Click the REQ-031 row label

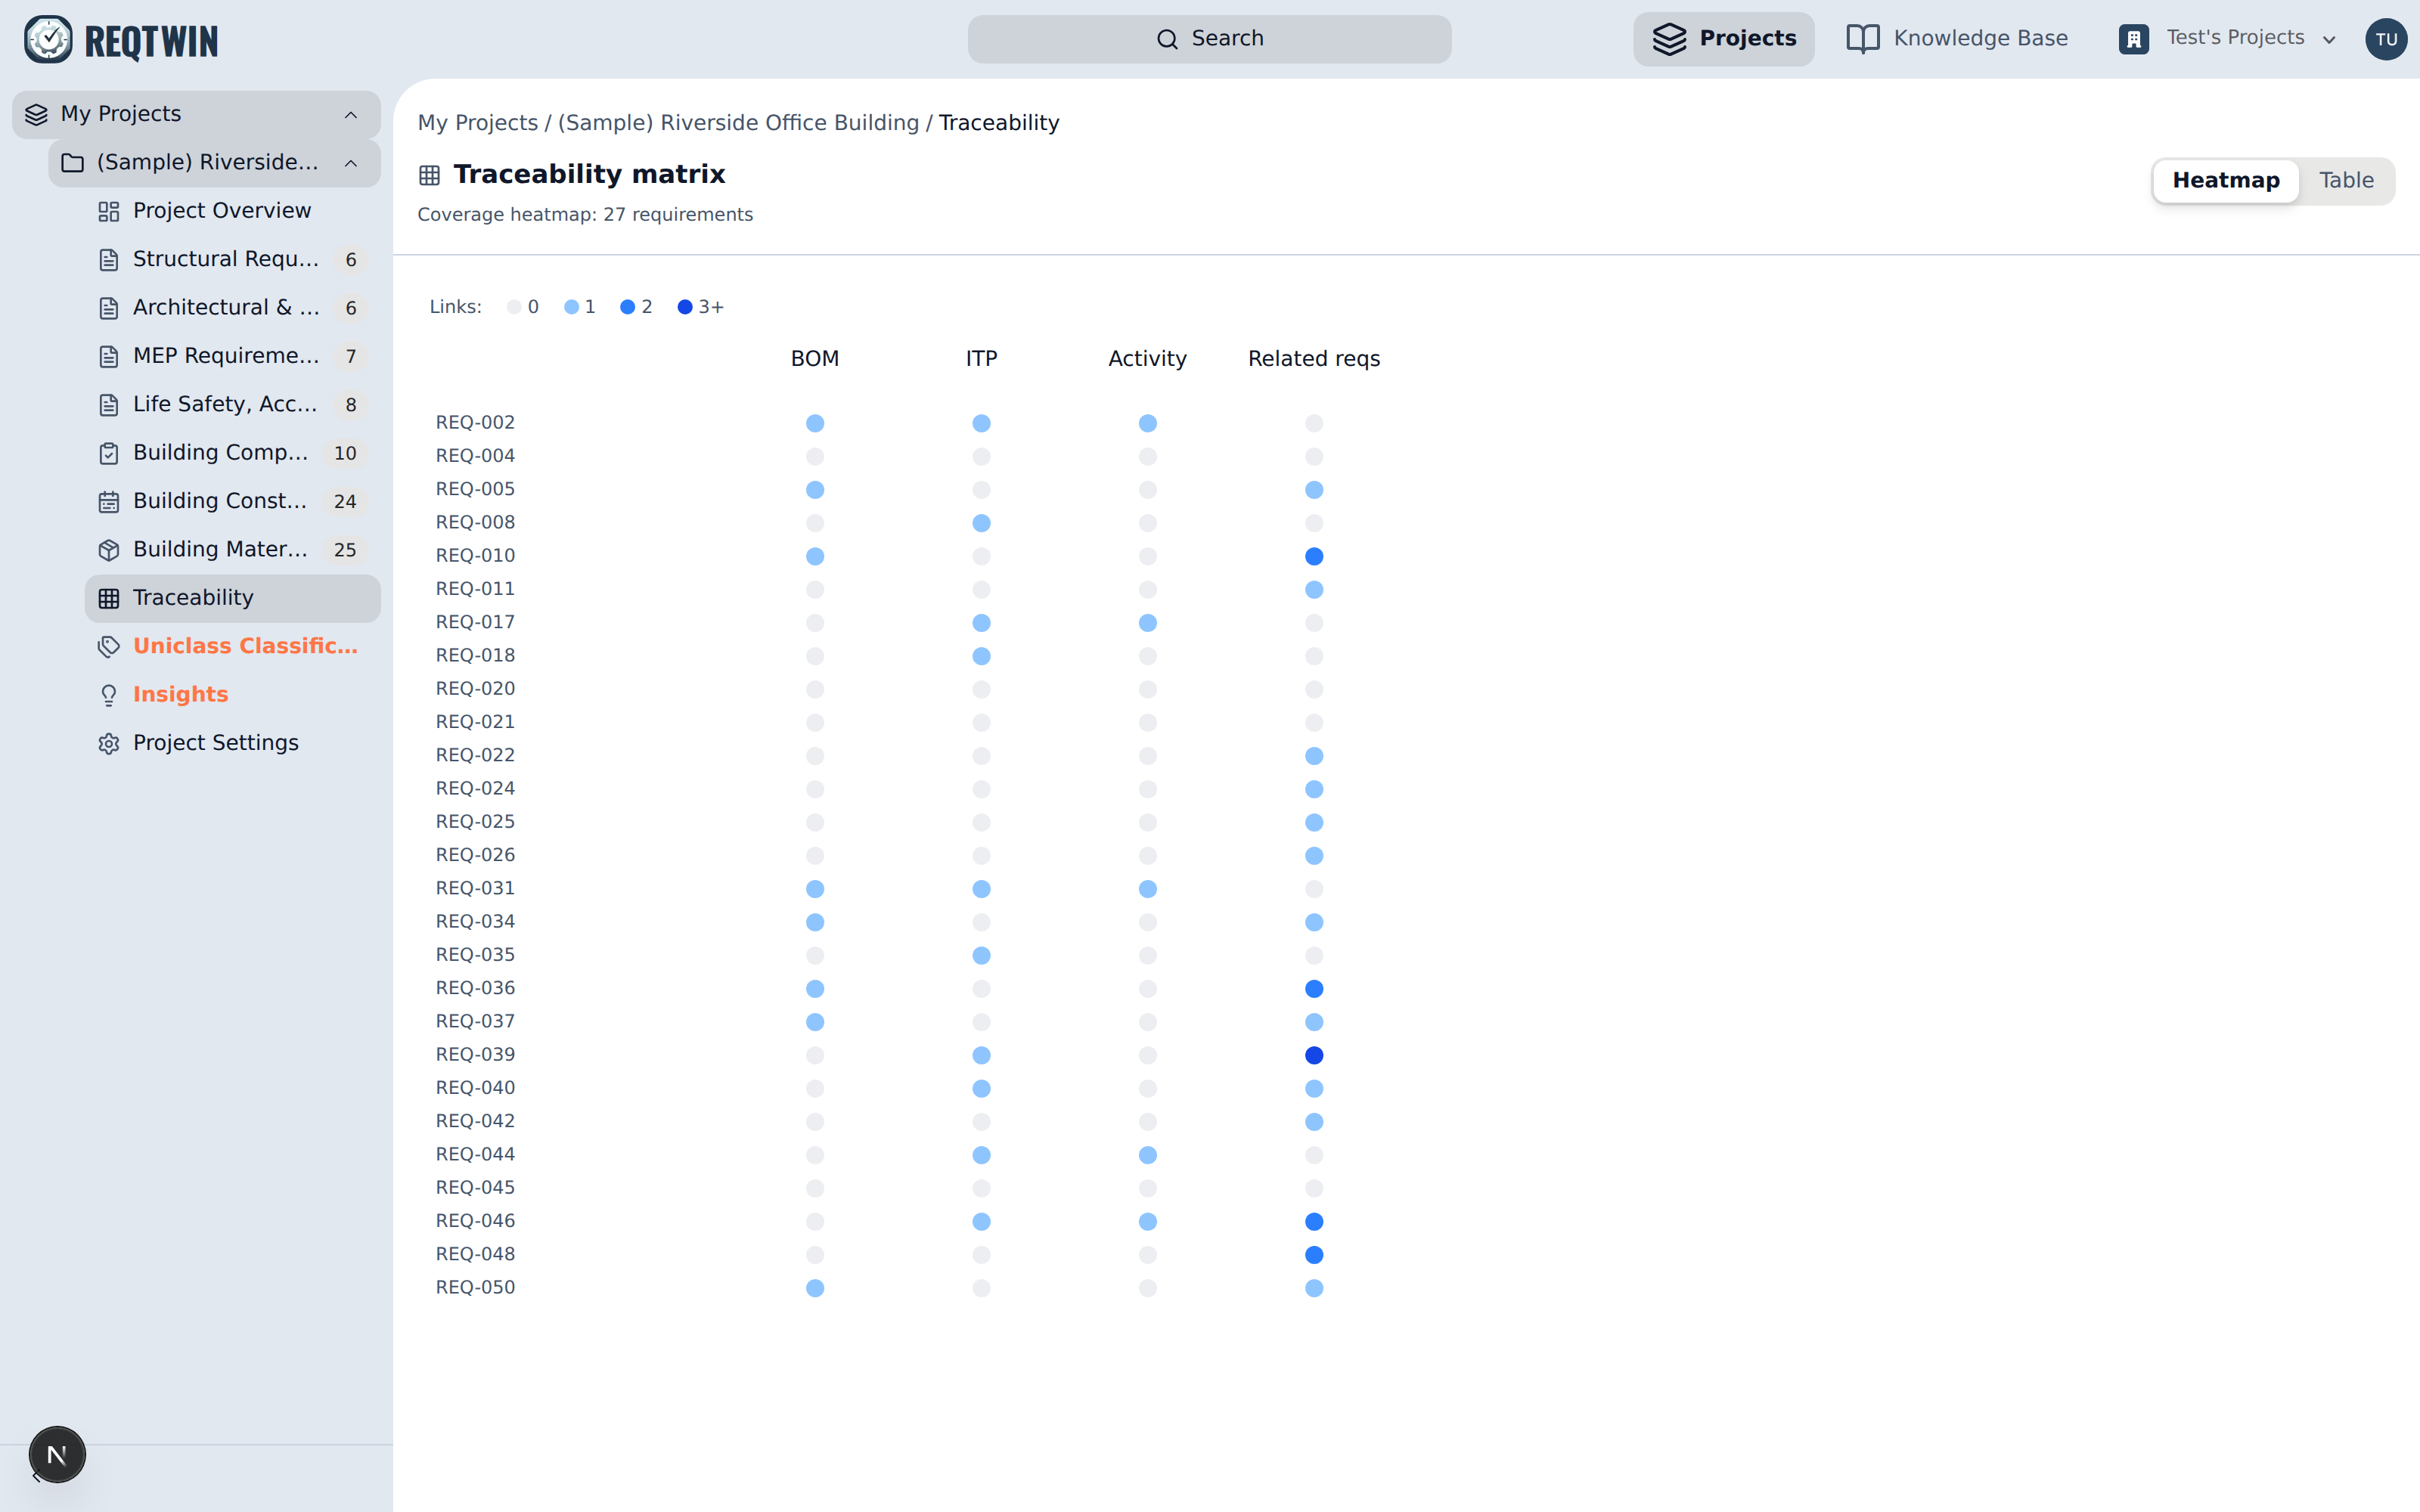click(x=475, y=888)
